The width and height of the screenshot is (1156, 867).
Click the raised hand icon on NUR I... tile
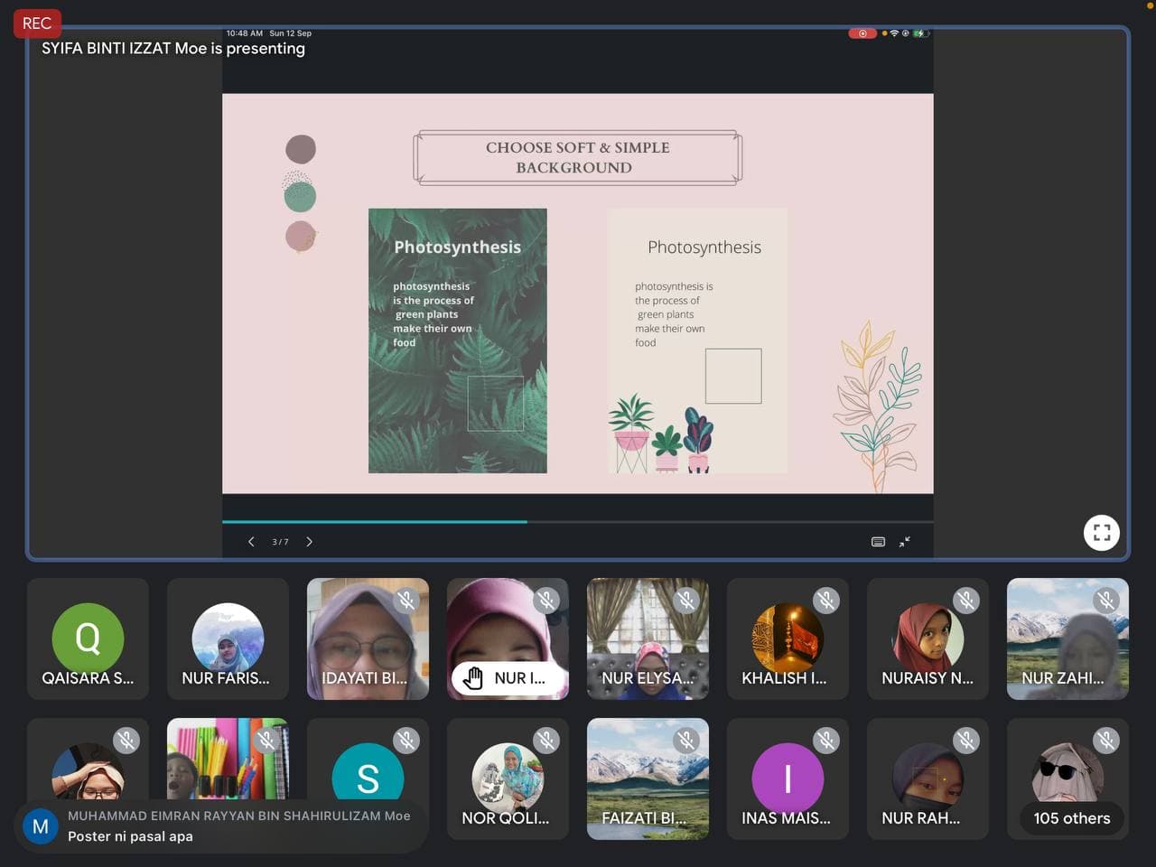click(x=473, y=677)
